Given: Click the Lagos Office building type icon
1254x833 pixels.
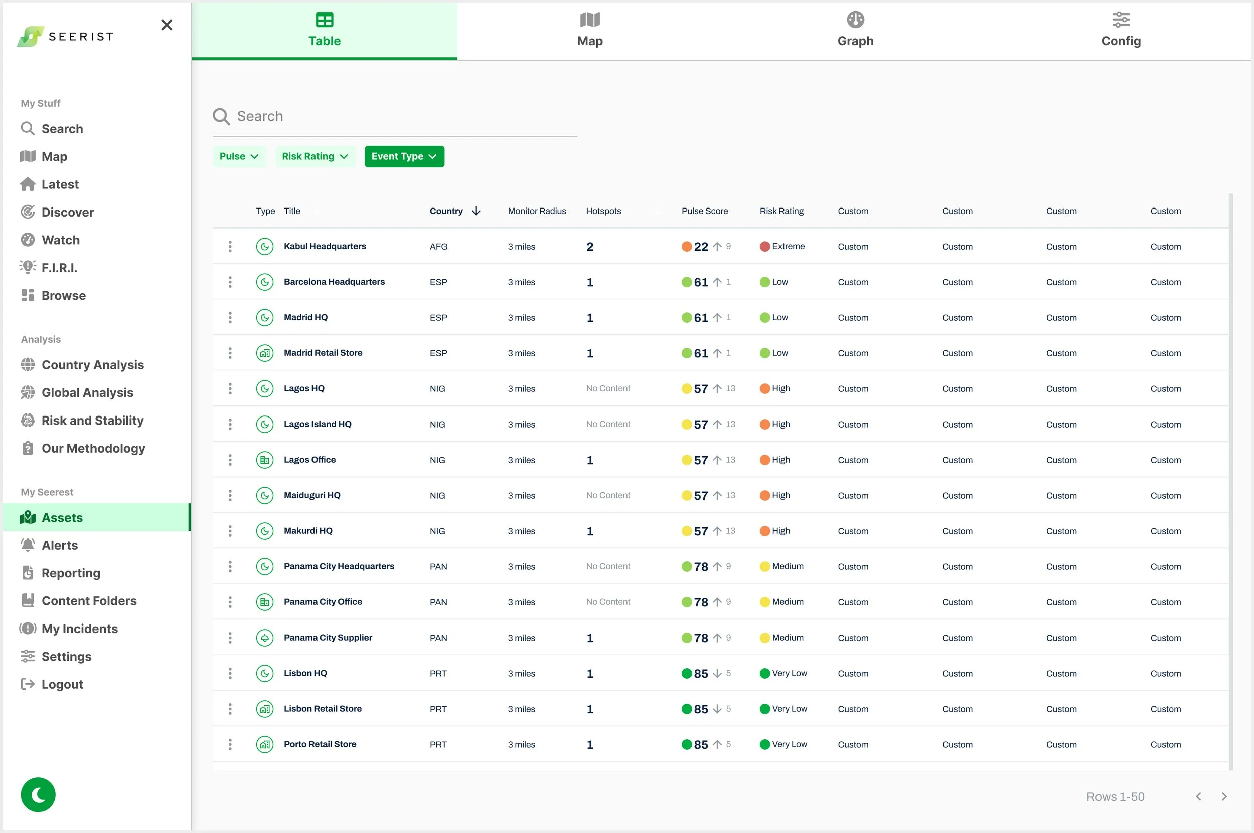Looking at the screenshot, I should 264,460.
